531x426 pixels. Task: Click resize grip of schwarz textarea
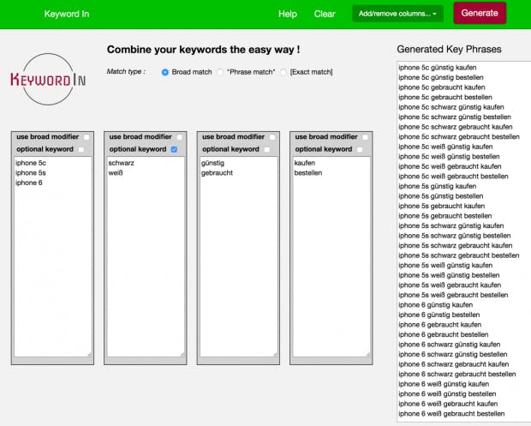pos(182,354)
